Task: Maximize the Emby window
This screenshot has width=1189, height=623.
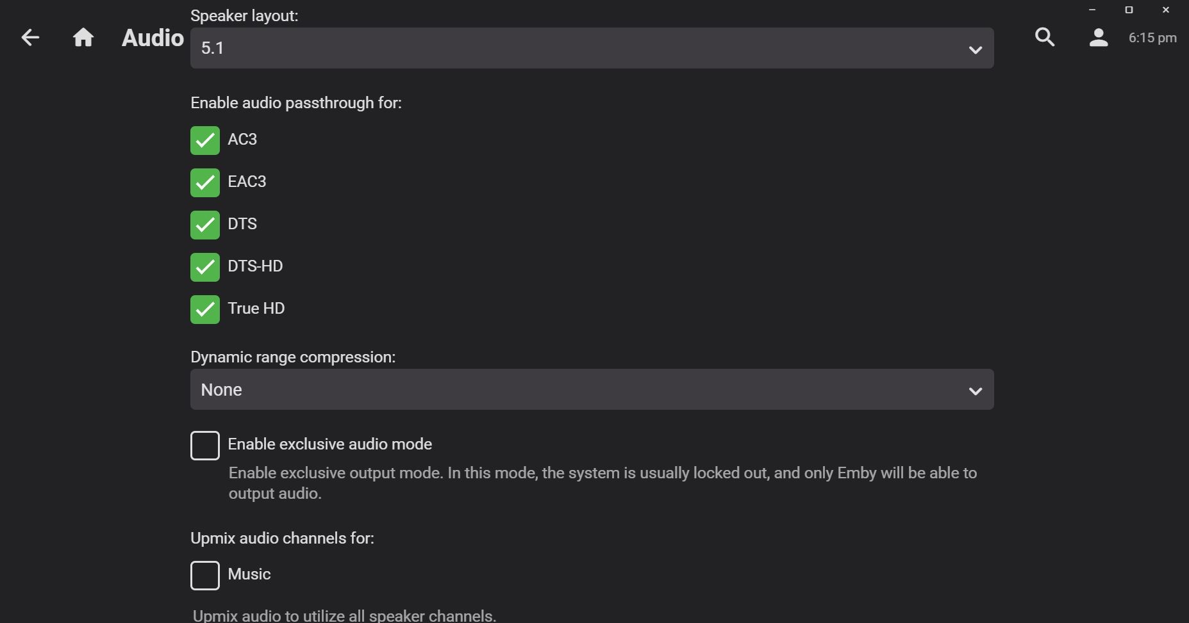Action: (1129, 10)
